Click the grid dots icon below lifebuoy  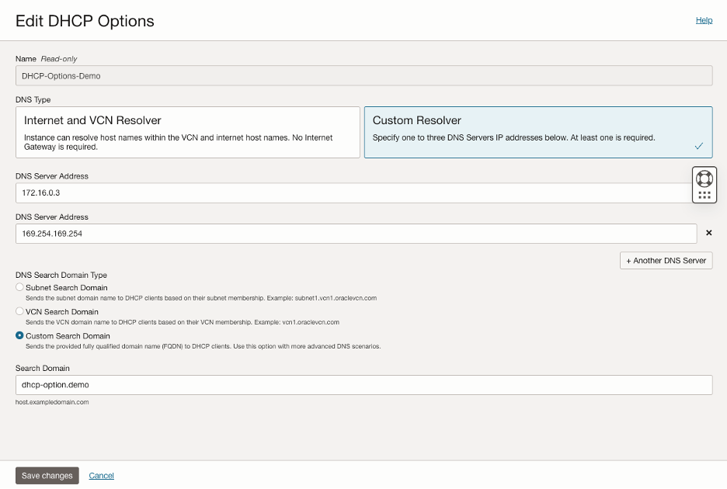tap(704, 195)
